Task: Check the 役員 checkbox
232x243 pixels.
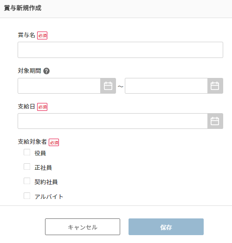Action: 27,152
